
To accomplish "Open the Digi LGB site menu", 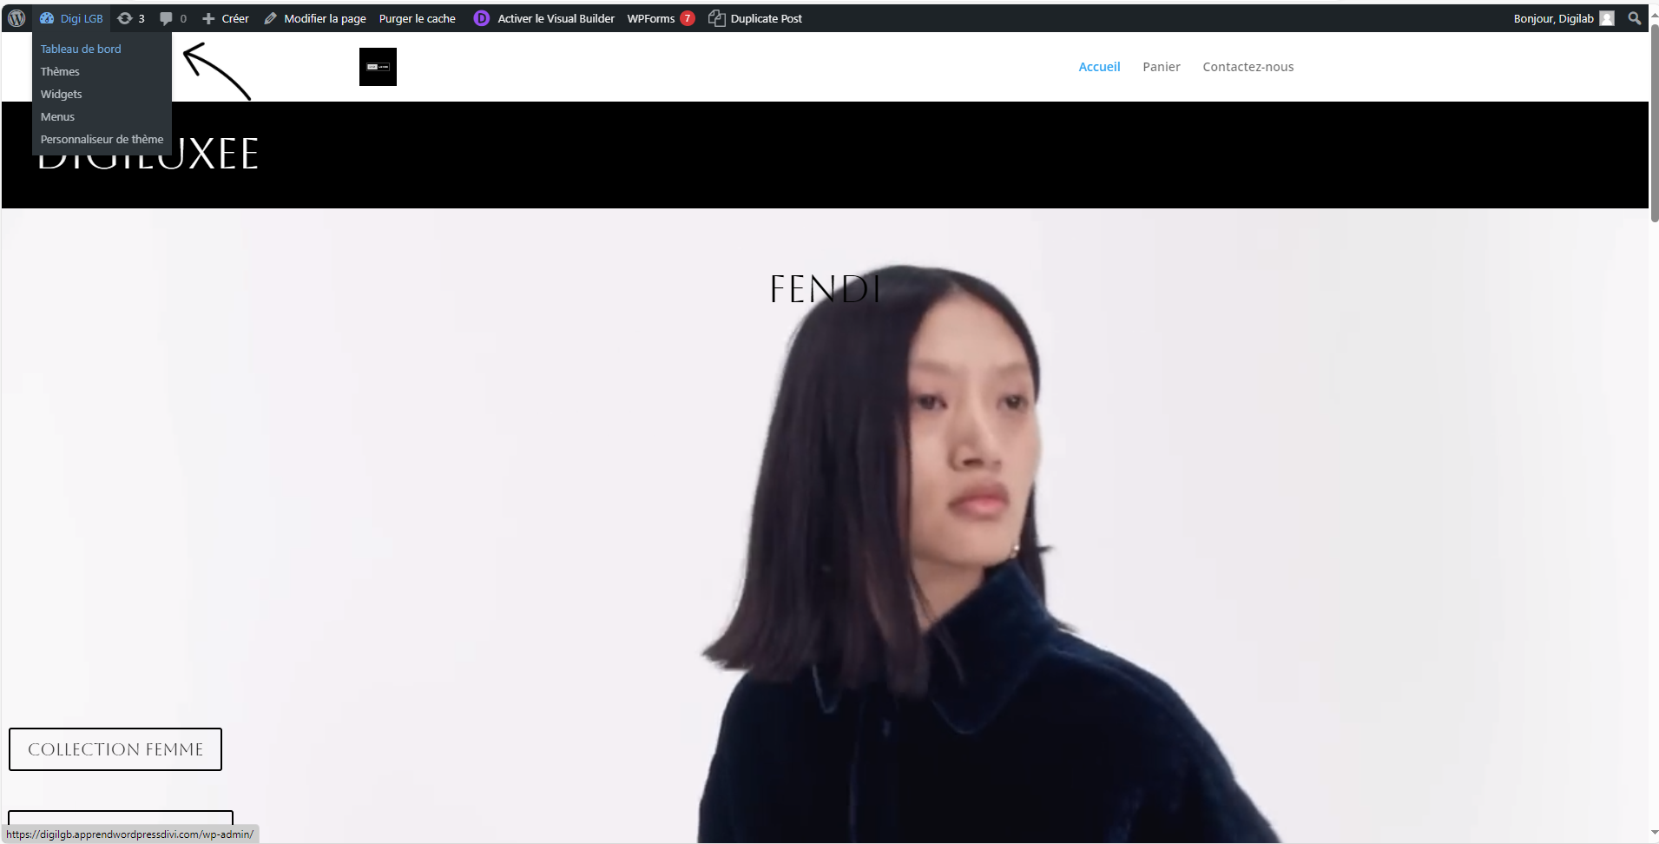I will click(71, 18).
